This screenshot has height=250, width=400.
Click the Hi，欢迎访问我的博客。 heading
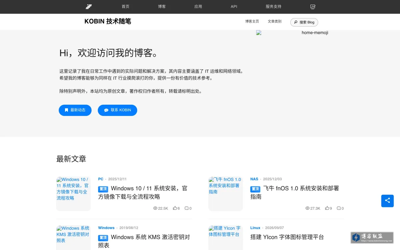click(x=109, y=53)
